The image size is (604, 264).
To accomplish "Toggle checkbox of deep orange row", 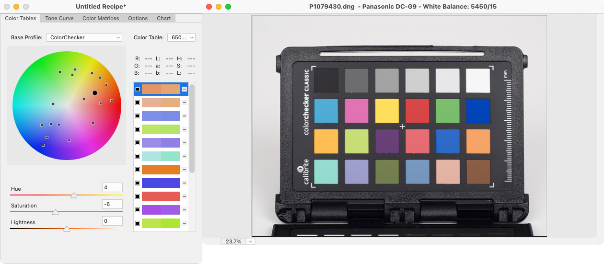I will click(x=138, y=170).
